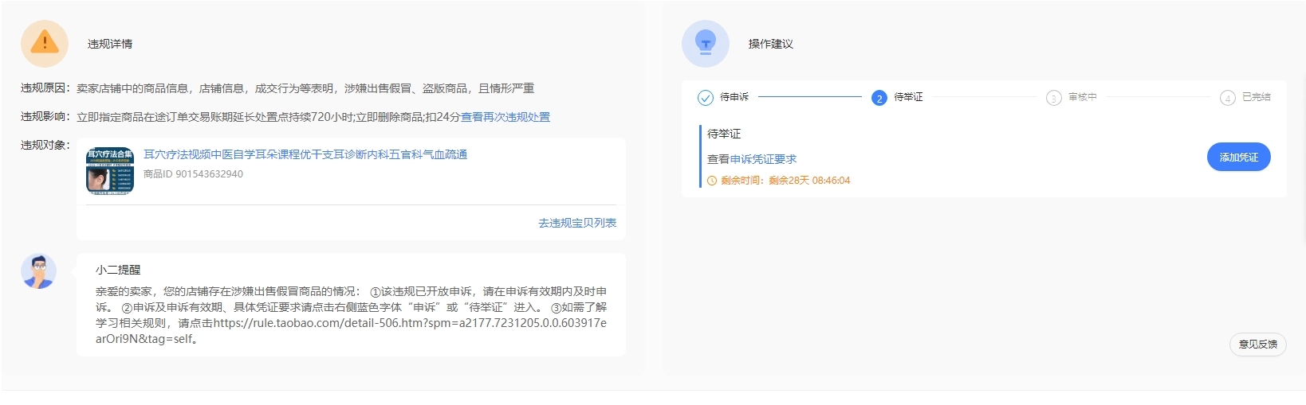
Task: View the 申诉凭证要求 link
Action: [x=763, y=159]
